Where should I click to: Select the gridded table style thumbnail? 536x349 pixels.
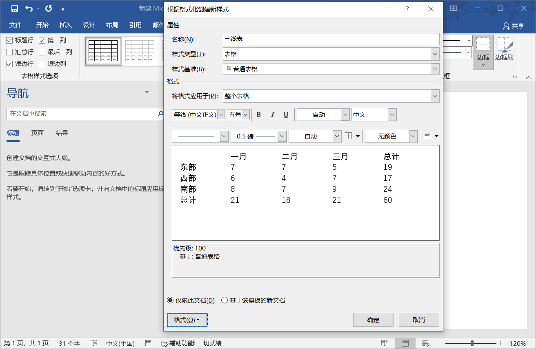[103, 51]
